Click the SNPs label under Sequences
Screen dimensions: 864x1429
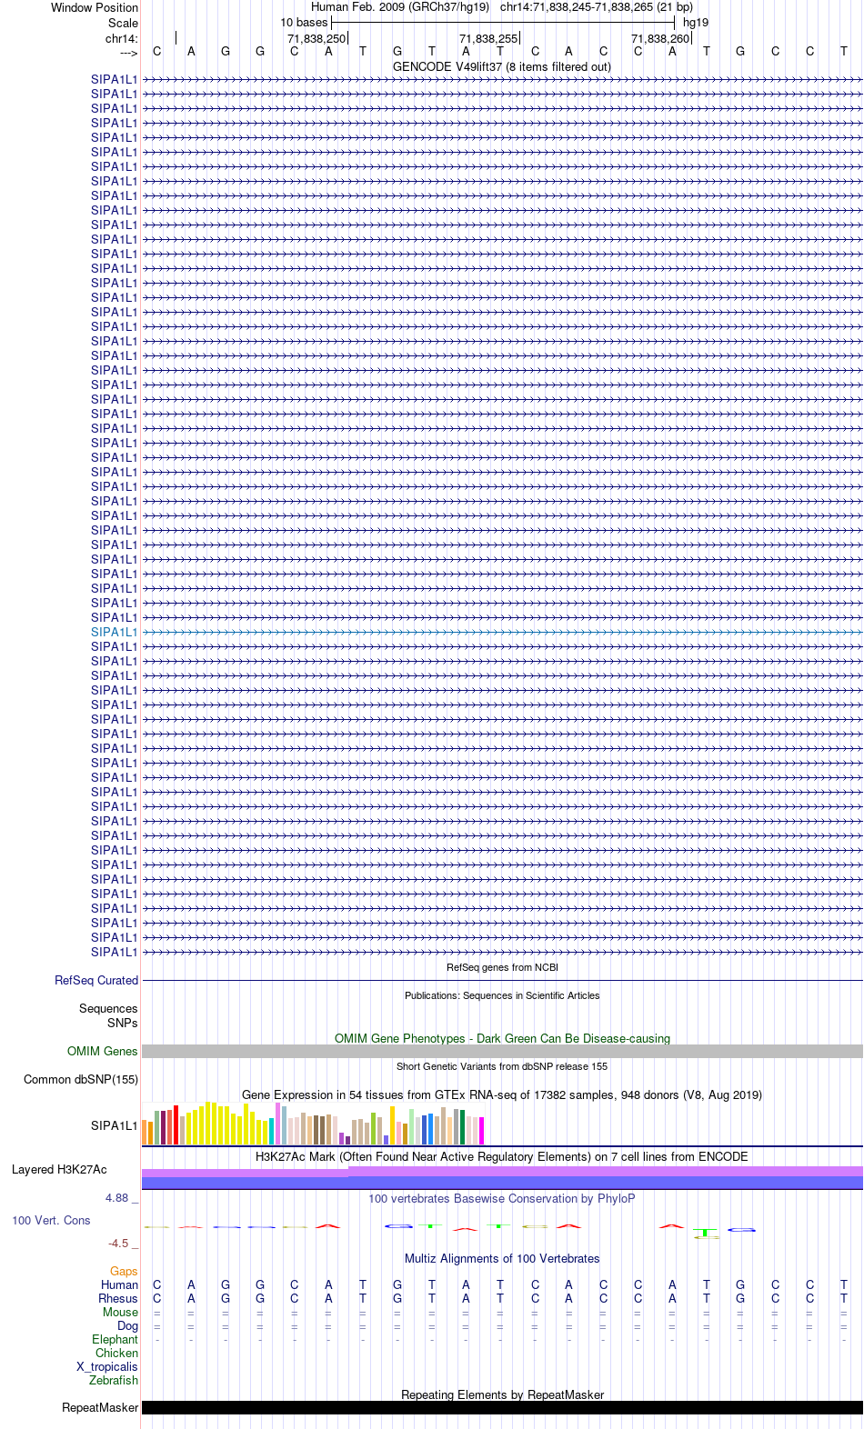(123, 1023)
